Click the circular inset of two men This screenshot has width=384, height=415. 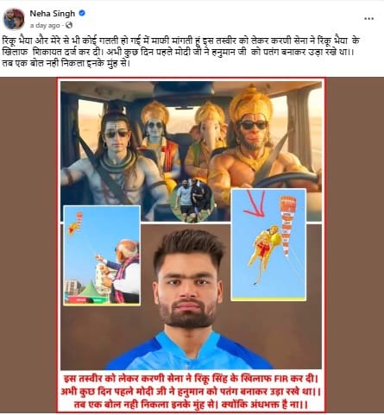point(192,201)
